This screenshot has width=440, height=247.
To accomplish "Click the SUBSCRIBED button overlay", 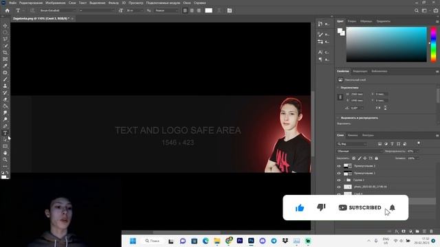I will 360,207.
